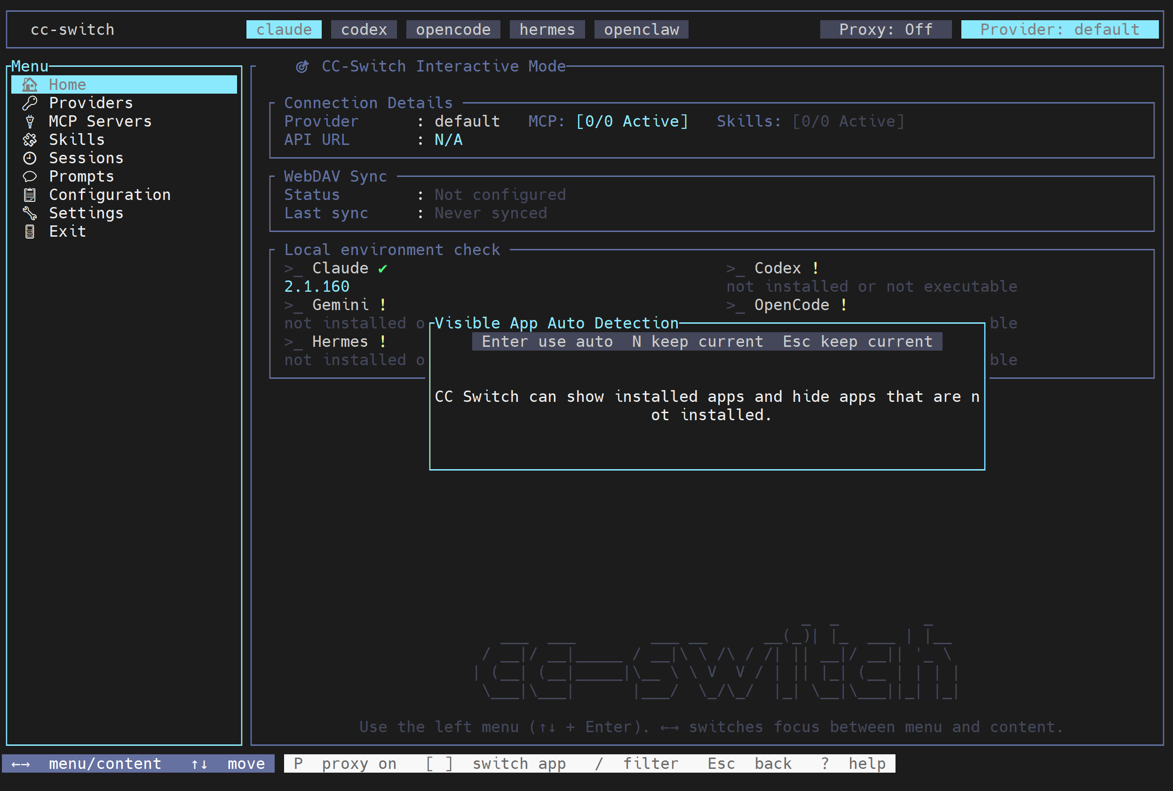Switch to the opencode app tab
Image resolution: width=1173 pixels, height=791 pixels.
(x=453, y=30)
